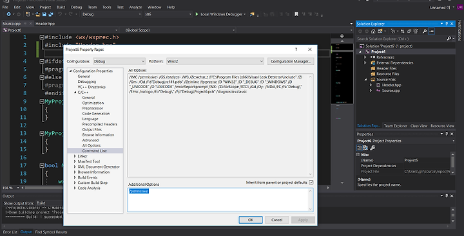Expand the References node in Solution Explorer

(x=365, y=57)
